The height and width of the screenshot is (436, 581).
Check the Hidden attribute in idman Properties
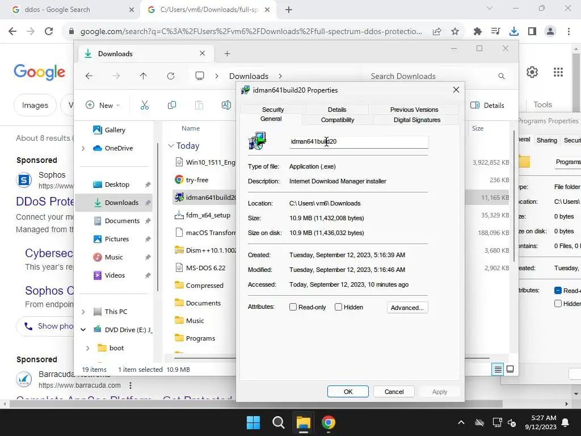coord(338,307)
